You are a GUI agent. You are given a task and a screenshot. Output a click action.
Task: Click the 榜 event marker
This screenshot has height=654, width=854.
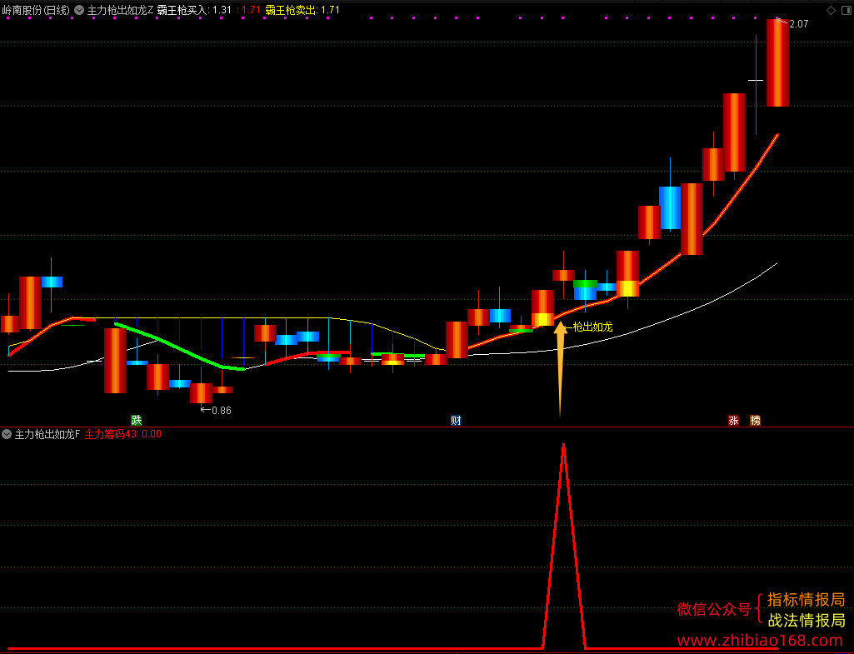coord(755,420)
